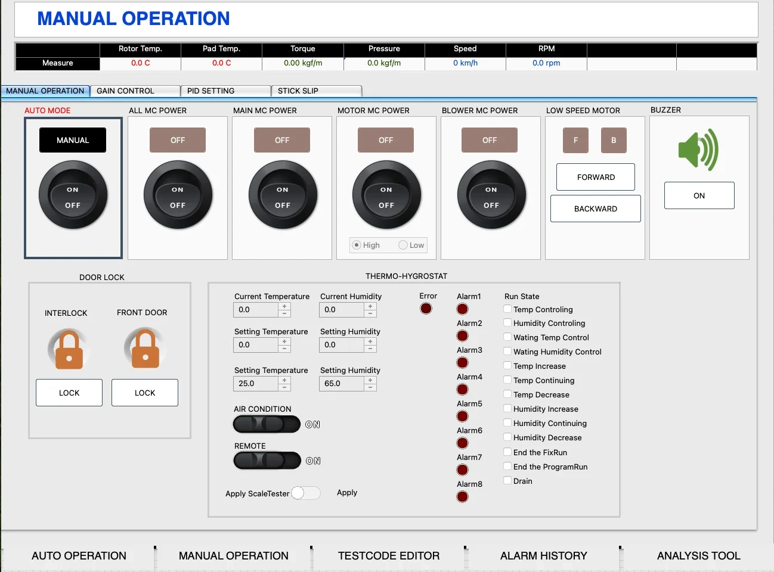Viewport: 774px width, 572px height.
Task: Flip the BLOWER MC POWER rocker switch
Action: coord(491,195)
